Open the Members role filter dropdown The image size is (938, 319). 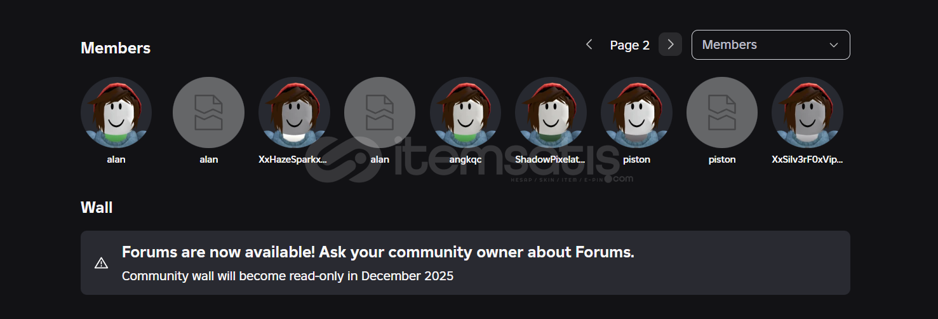point(770,44)
